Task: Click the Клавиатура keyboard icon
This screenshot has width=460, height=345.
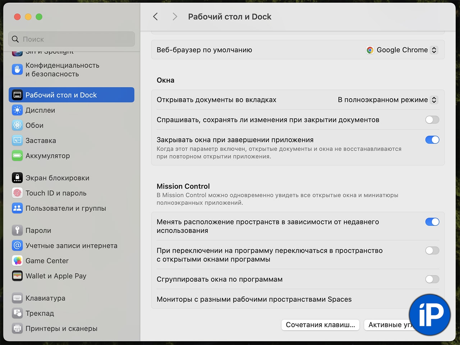Action: pos(17,298)
